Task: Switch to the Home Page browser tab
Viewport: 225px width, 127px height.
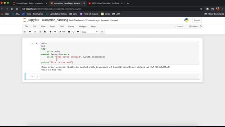Action: click(30, 3)
